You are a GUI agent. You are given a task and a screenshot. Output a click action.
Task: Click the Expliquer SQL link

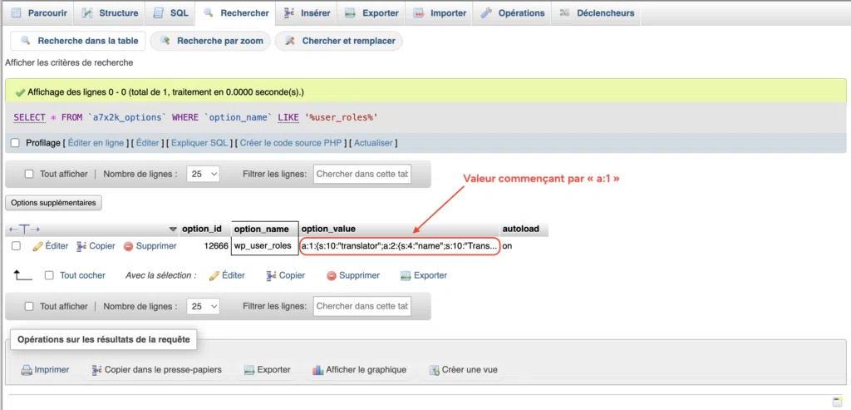pos(199,143)
